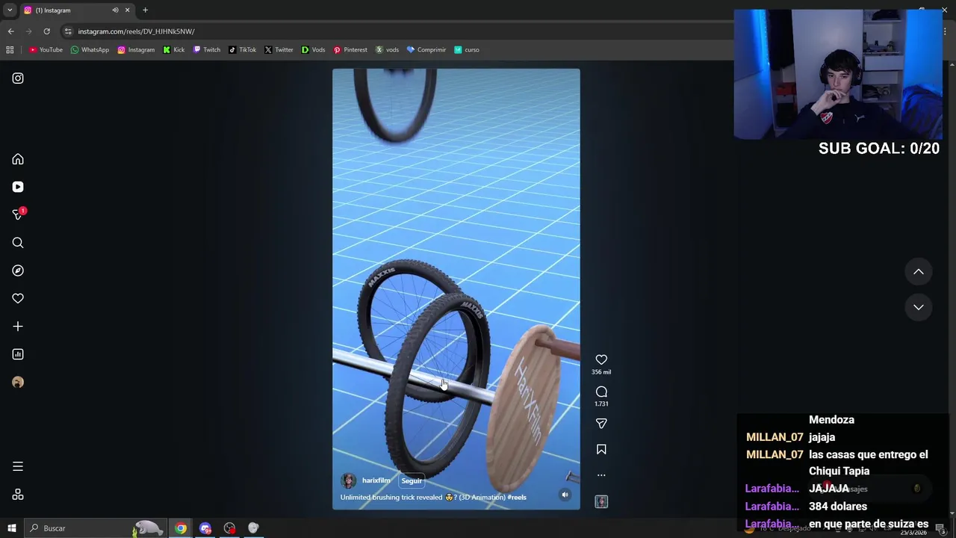Open harixfilm profile name
This screenshot has width=956, height=538.
click(376, 480)
